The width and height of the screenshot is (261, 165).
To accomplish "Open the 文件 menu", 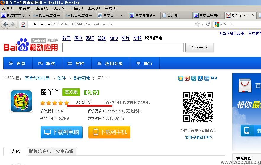I will pos(8,8).
